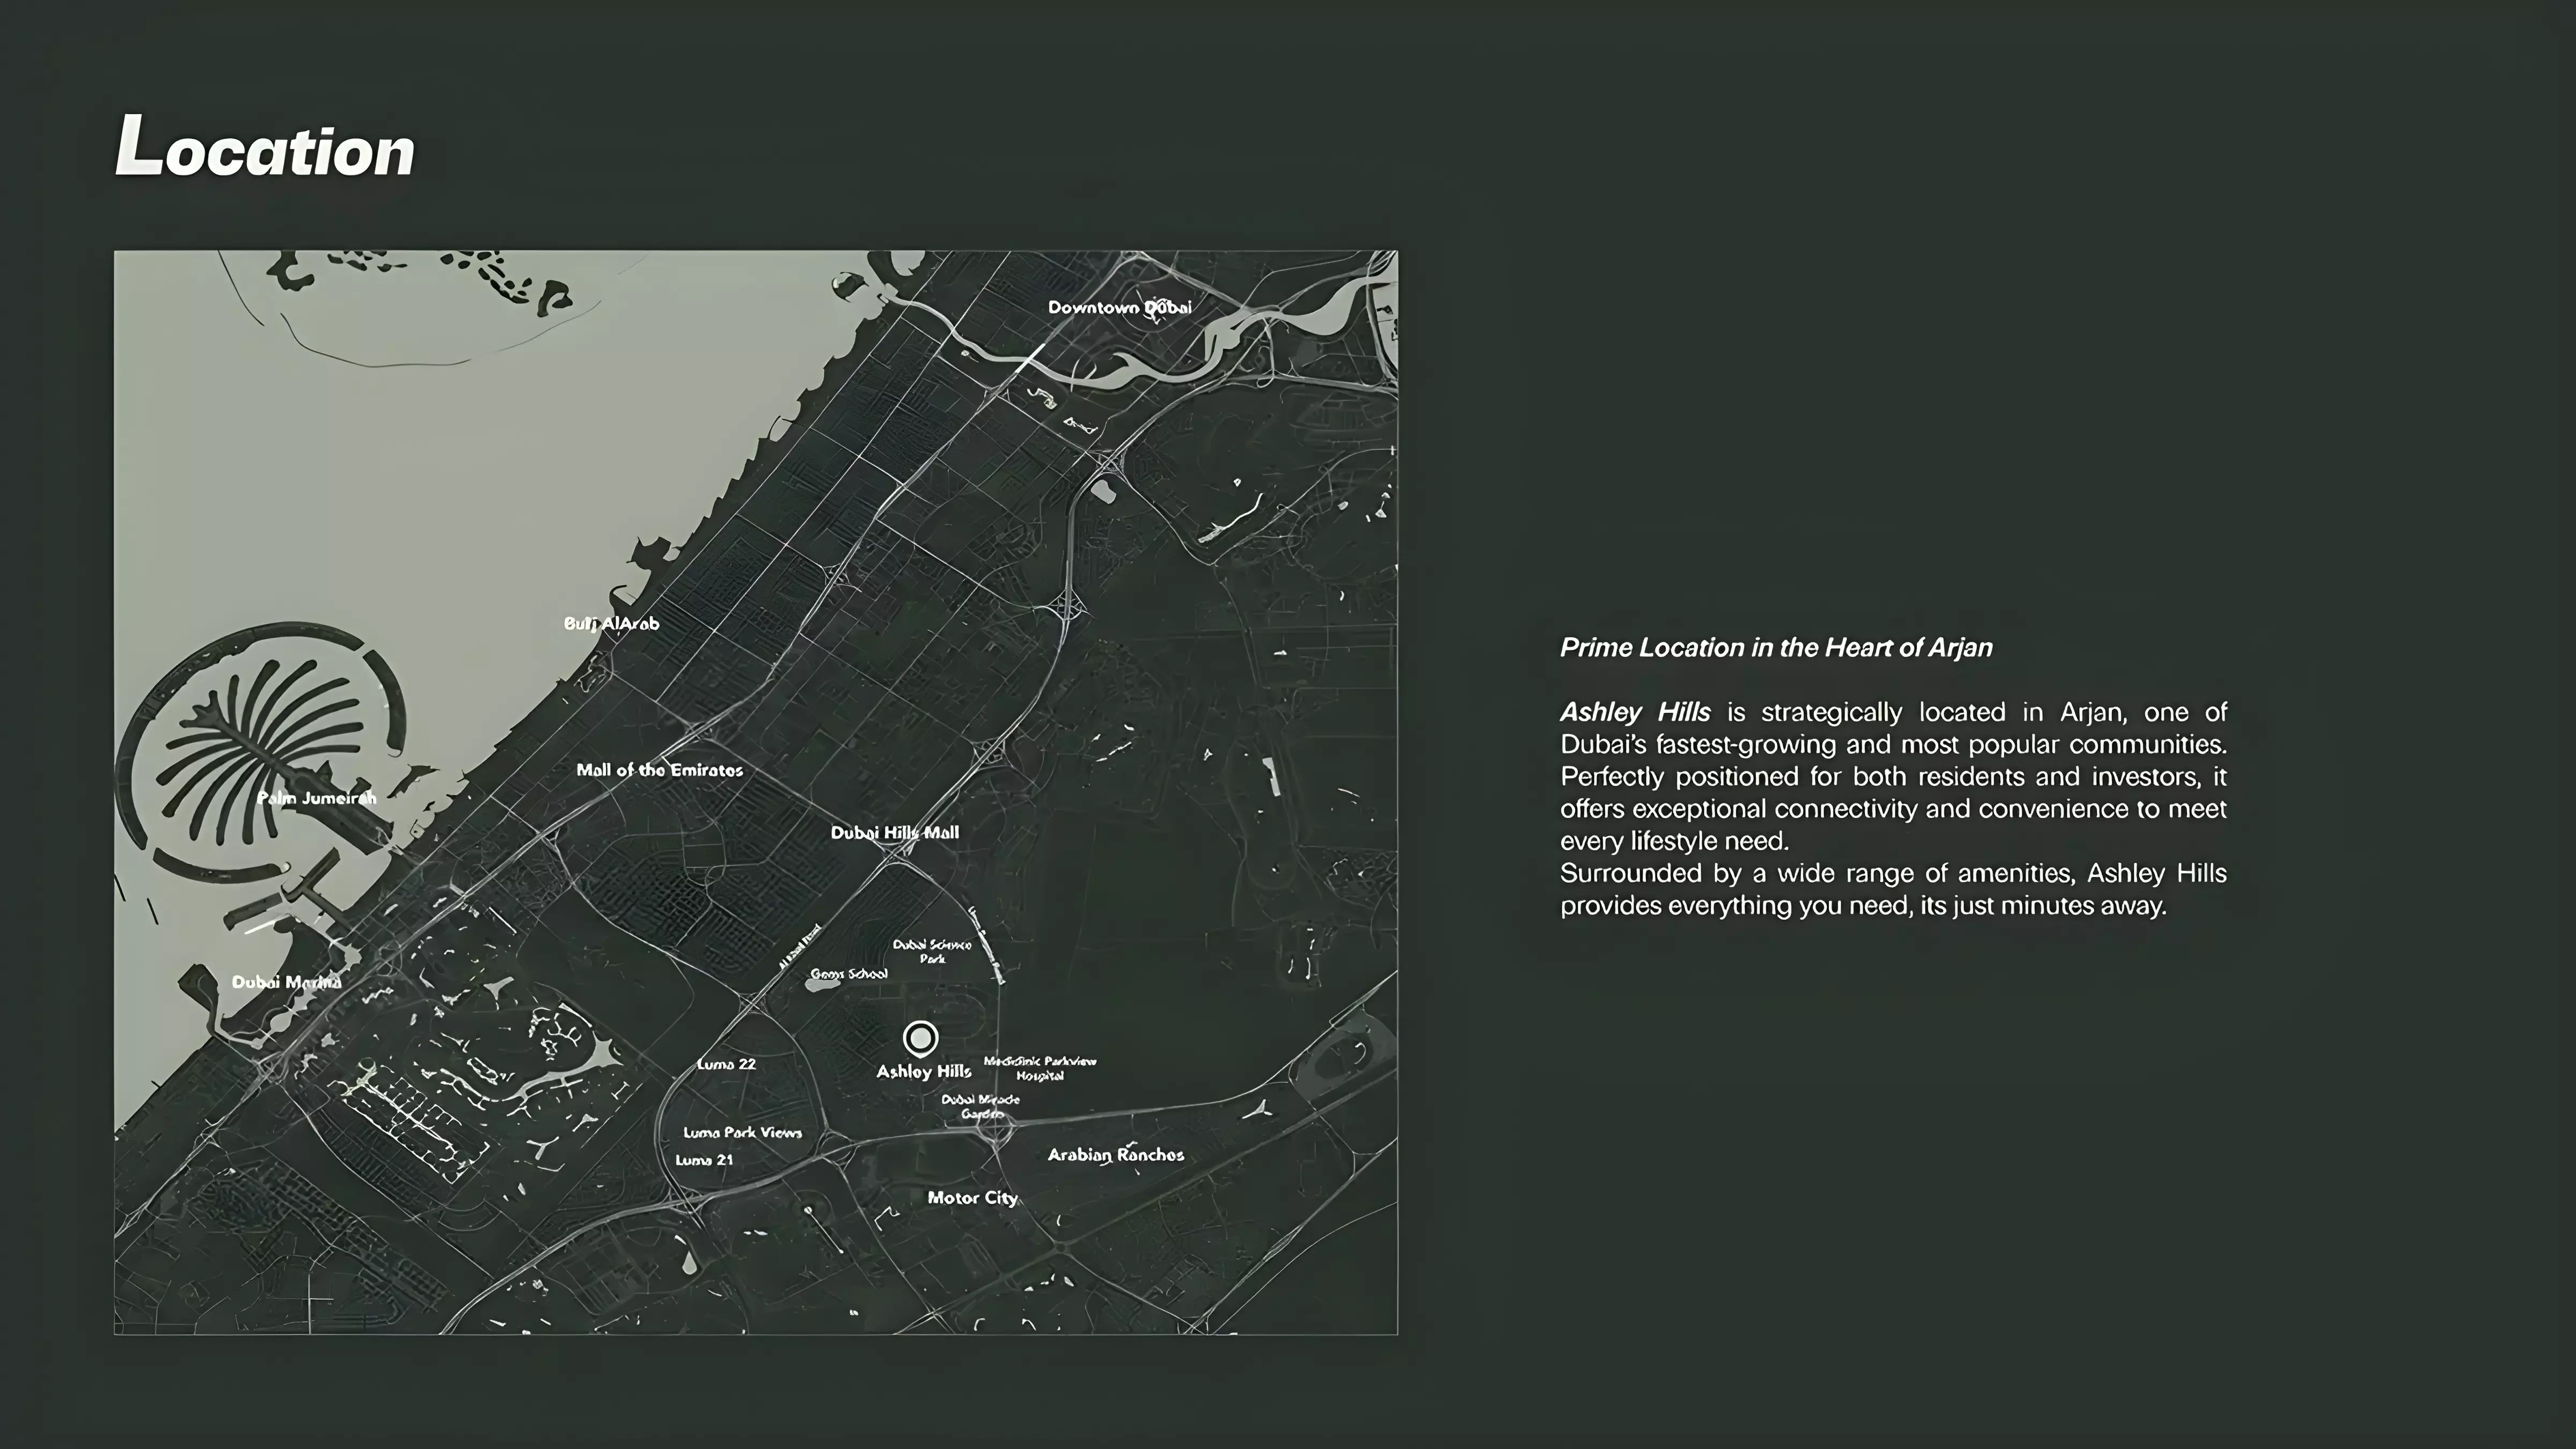The height and width of the screenshot is (1449, 2576).
Task: Expand the Motor City map region
Action: pyautogui.click(x=973, y=1198)
